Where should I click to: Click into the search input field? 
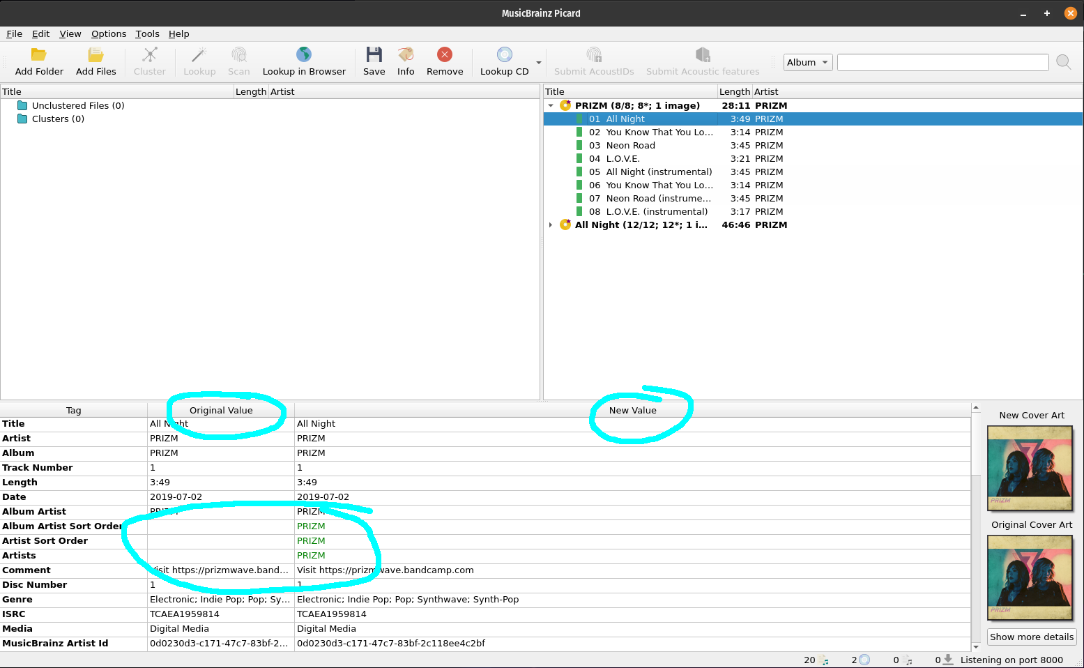click(x=942, y=62)
